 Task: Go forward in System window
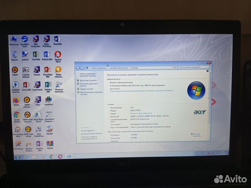82,68
